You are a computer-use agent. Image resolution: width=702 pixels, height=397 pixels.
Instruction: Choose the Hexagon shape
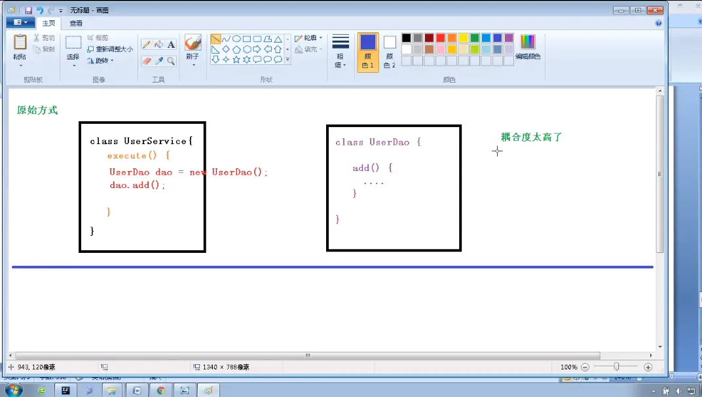[x=247, y=49]
